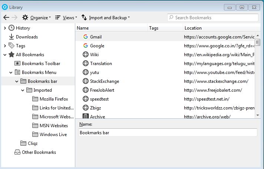Select the Downloads arrow icon
Image resolution: width=264 pixels, height=169 pixels.
[11, 37]
